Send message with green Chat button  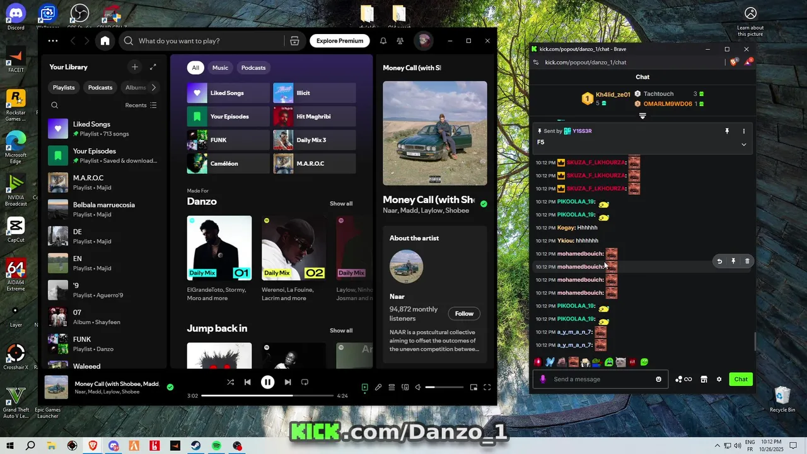741,379
